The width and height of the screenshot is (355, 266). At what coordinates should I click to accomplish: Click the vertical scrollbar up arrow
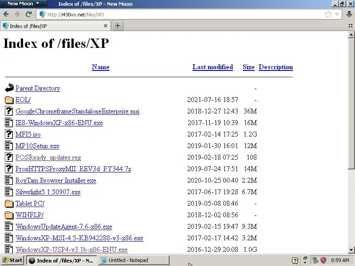pyautogui.click(x=351, y=35)
